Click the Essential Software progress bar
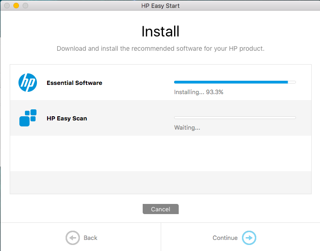 [235, 82]
